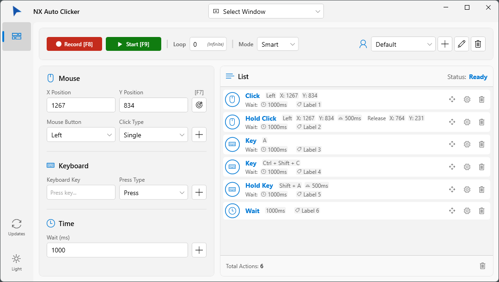Move the Hold Key action handle
The height and width of the screenshot is (282, 499).
452,190
